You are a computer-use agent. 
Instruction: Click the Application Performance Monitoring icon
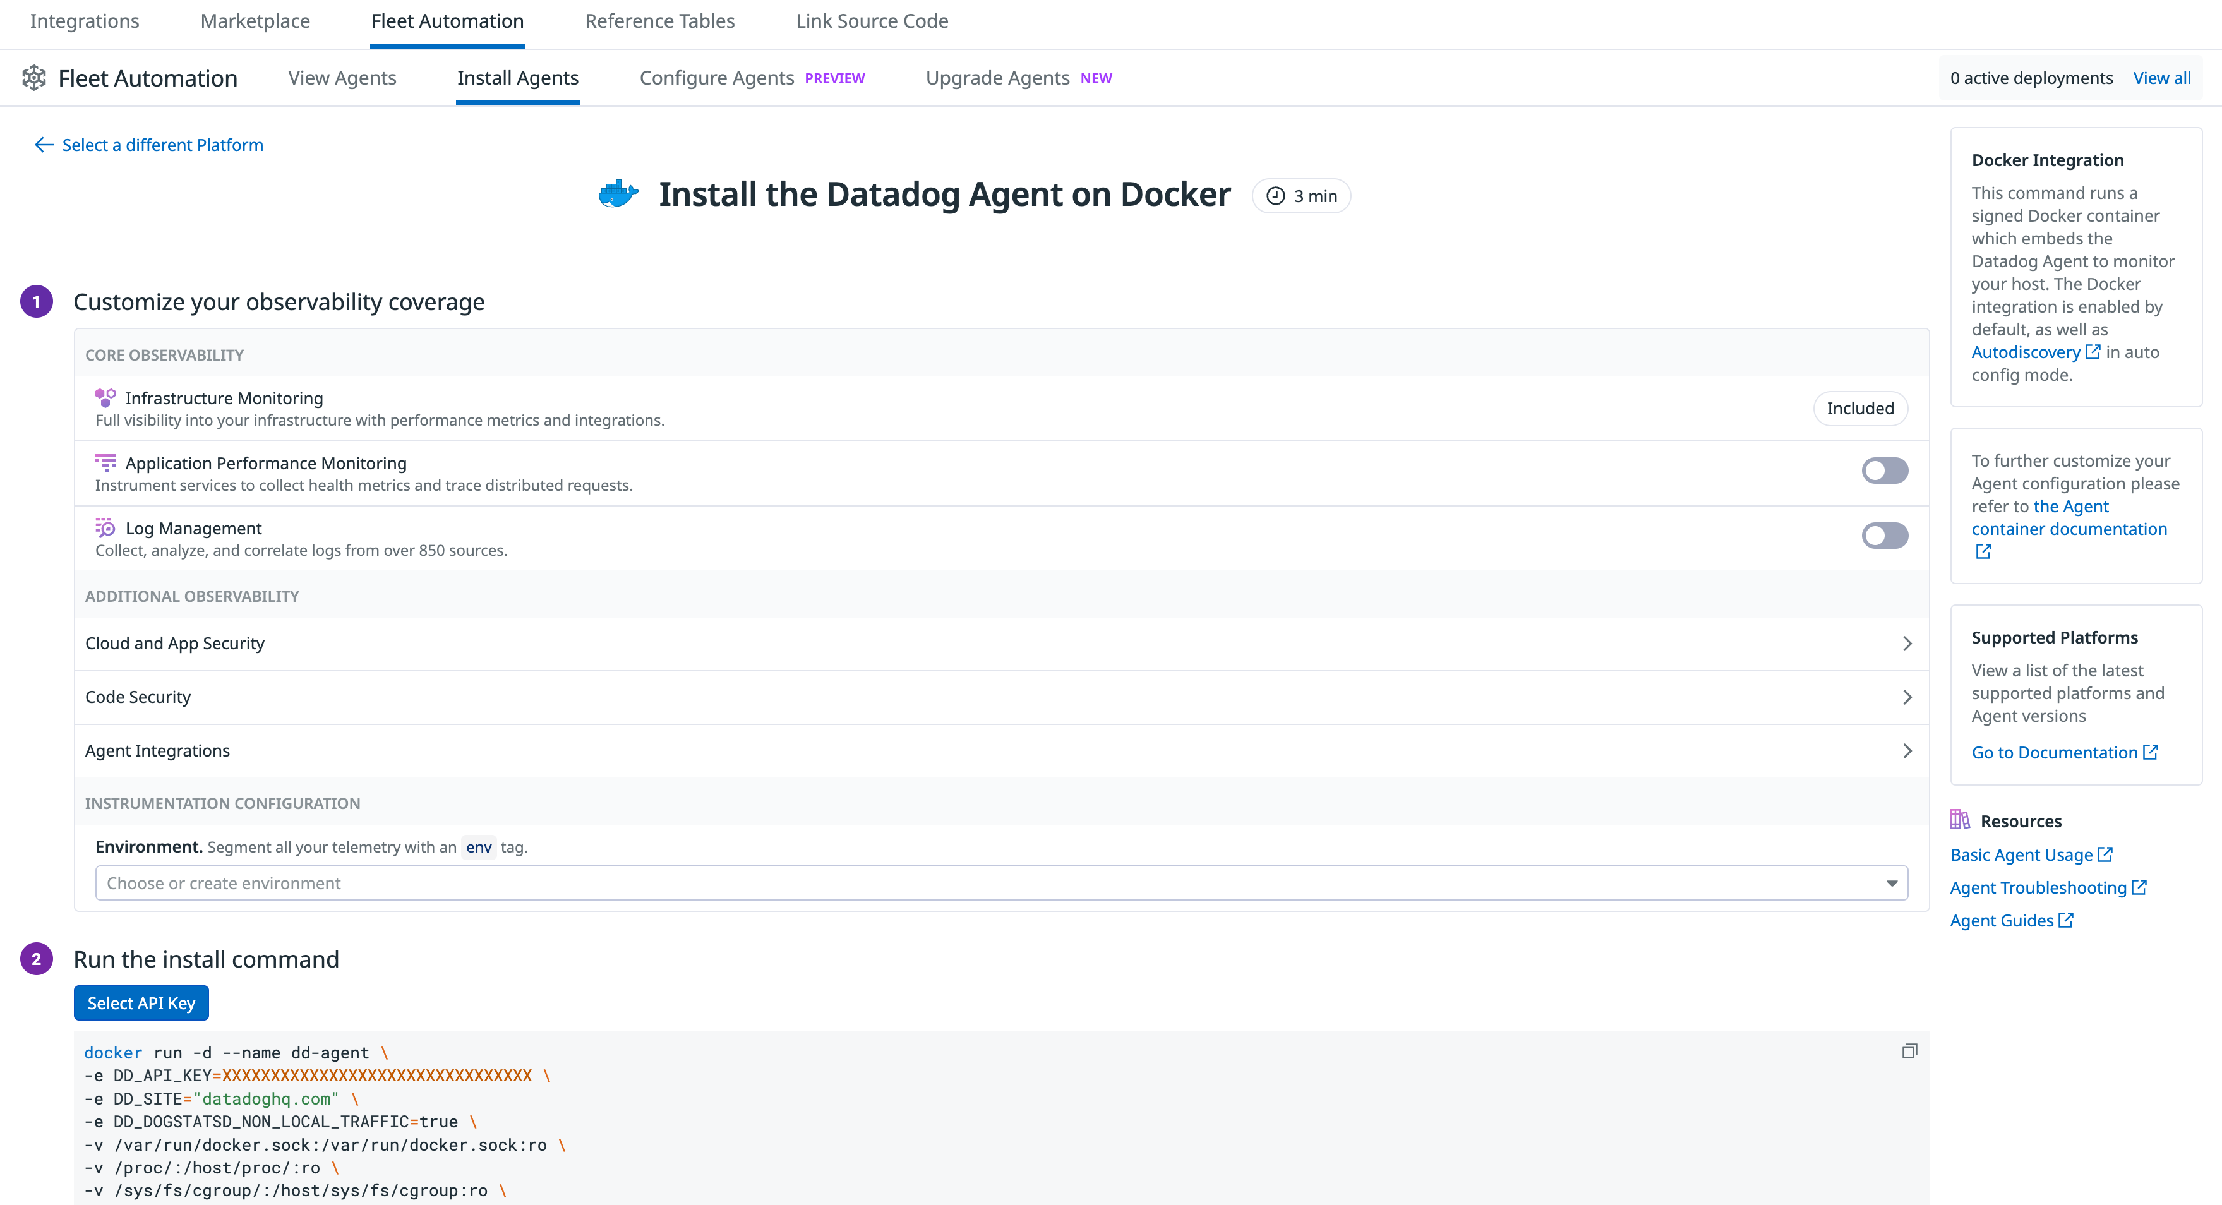105,463
